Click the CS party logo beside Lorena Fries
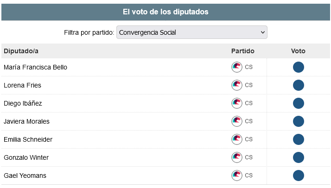331x188 pixels. 237,85
